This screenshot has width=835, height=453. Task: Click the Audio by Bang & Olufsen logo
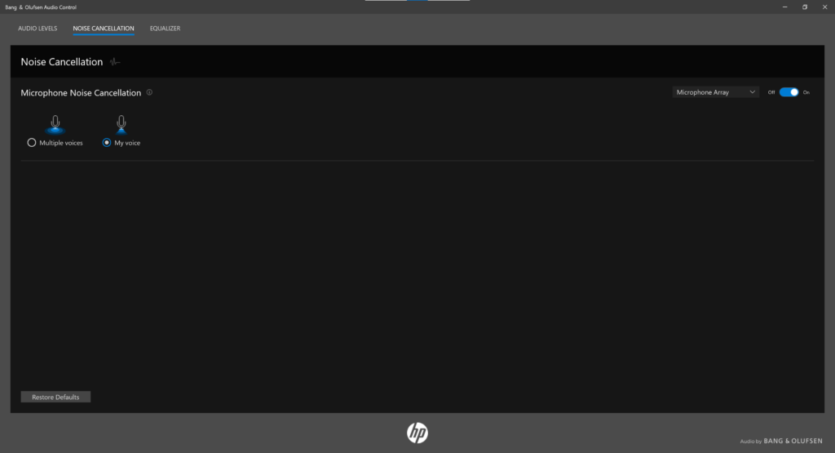781,441
